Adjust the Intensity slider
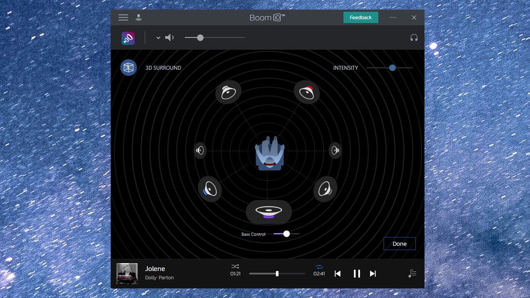This screenshot has width=530, height=298. point(392,68)
